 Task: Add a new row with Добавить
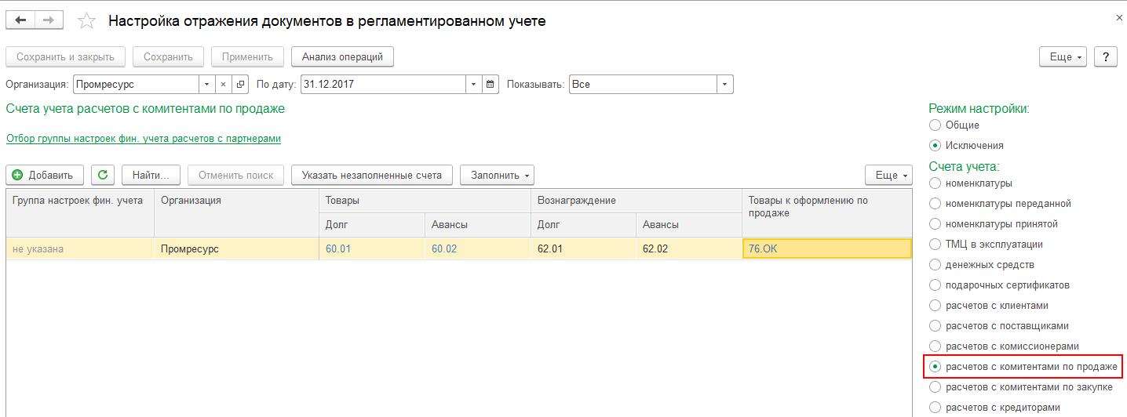(x=45, y=175)
